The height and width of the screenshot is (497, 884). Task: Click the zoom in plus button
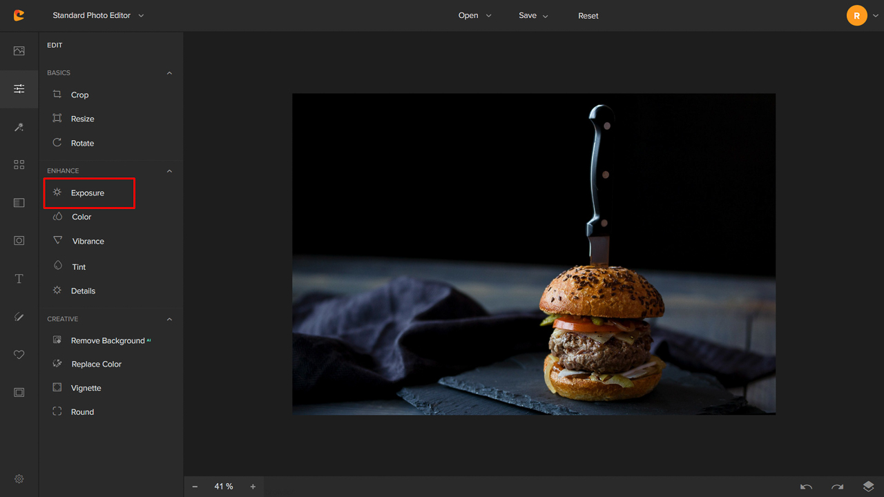tap(253, 487)
